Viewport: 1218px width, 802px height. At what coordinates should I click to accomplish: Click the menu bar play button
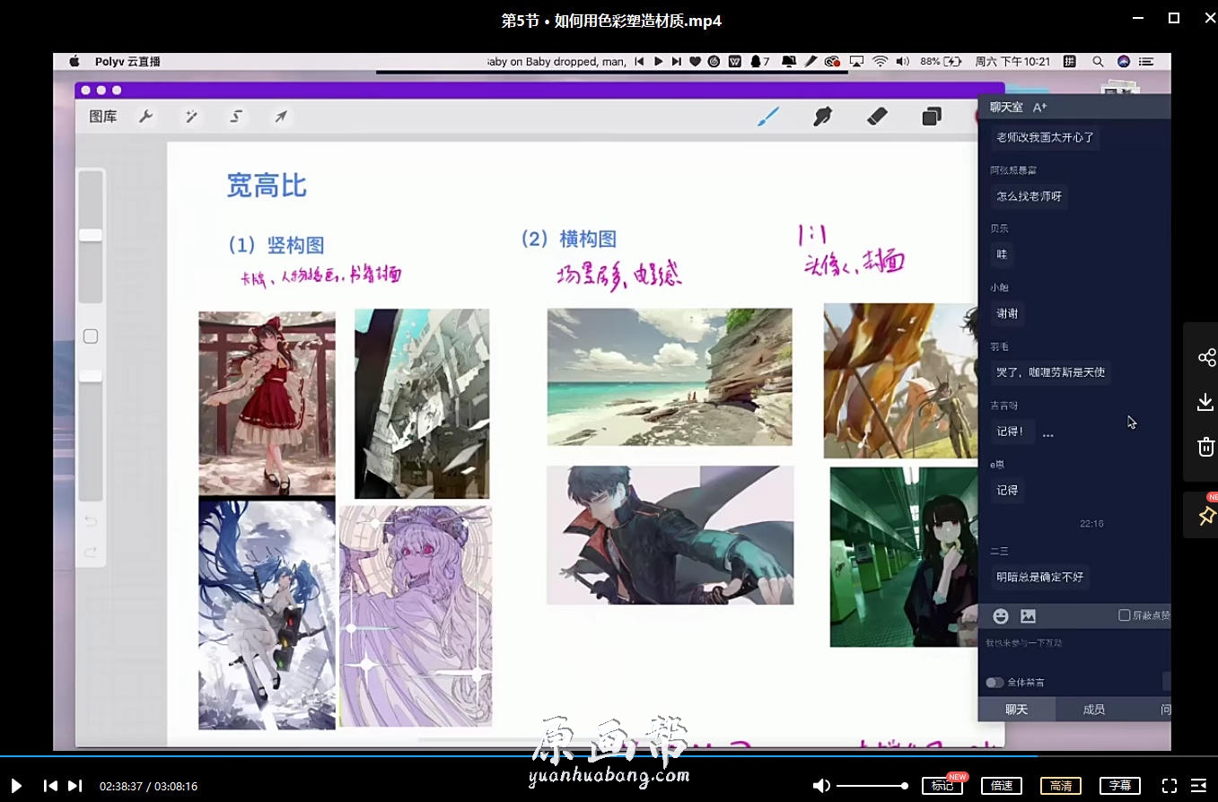658,62
